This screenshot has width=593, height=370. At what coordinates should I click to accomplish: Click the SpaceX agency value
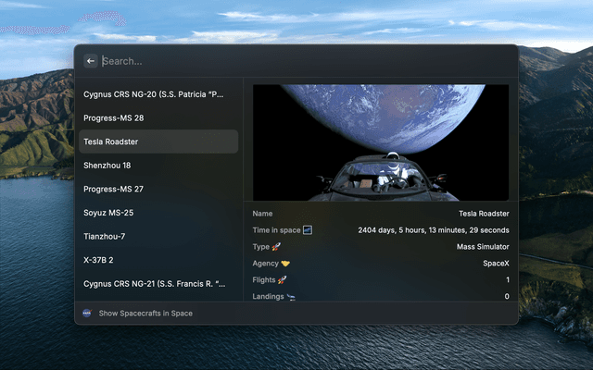point(494,264)
